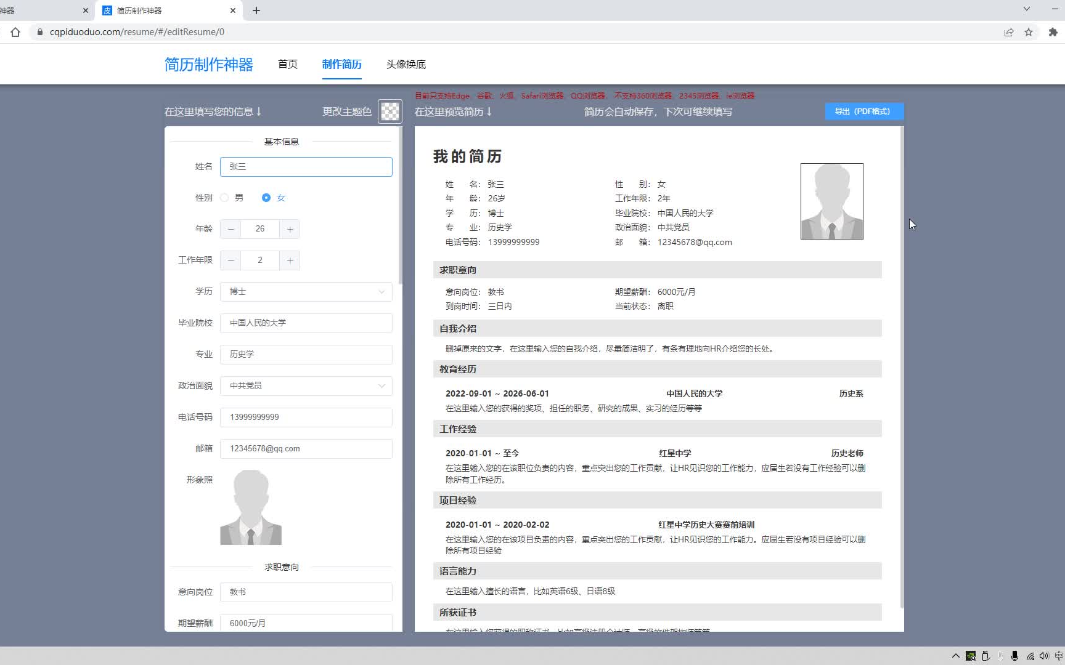1065x665 pixels.
Task: Click the 期望薪酬 input field
Action: coord(306,623)
